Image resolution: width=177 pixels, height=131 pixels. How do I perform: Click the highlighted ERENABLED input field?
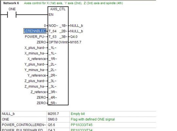pyautogui.click(x=35, y=31)
